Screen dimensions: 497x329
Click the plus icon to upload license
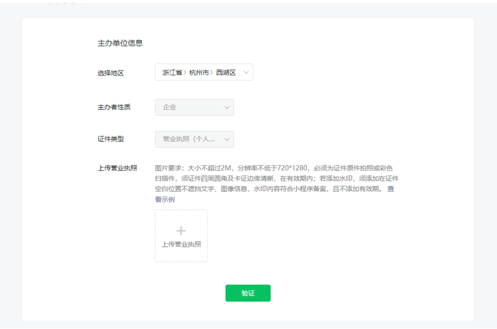point(181,231)
